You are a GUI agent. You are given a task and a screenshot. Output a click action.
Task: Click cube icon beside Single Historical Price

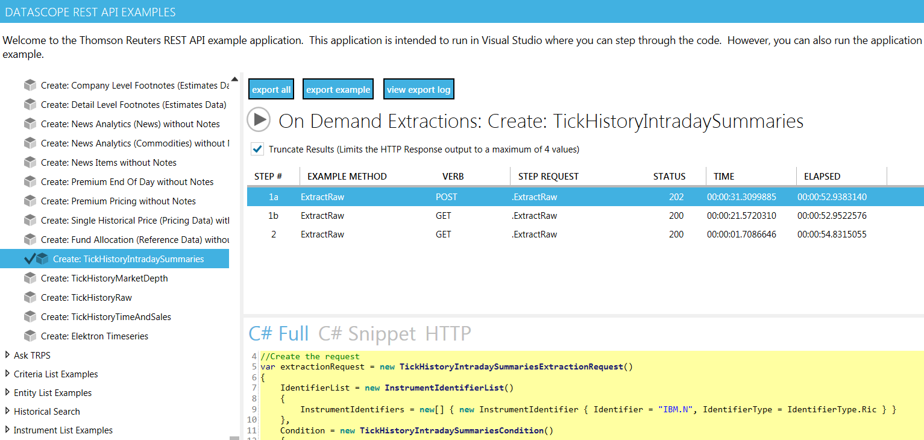pyautogui.click(x=30, y=221)
